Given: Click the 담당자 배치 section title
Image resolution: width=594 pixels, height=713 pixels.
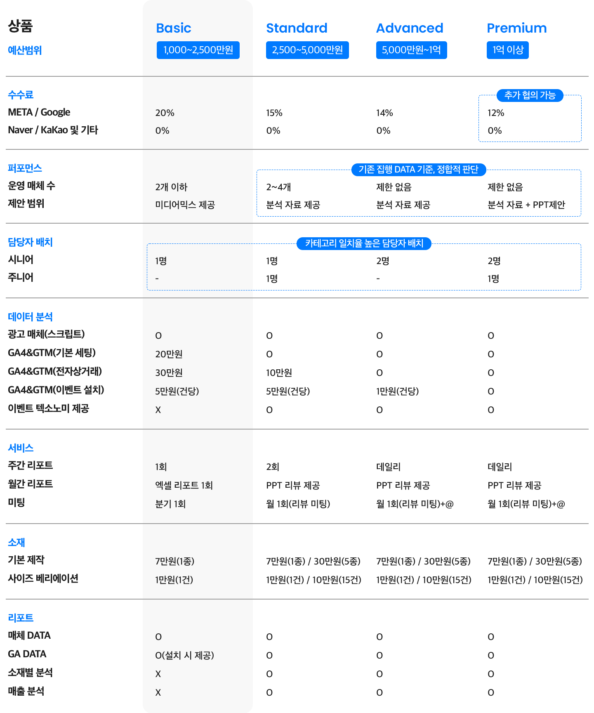Looking at the screenshot, I should pyautogui.click(x=30, y=242).
